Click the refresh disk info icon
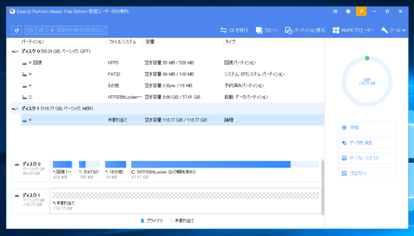The image size is (414, 236). [16, 30]
